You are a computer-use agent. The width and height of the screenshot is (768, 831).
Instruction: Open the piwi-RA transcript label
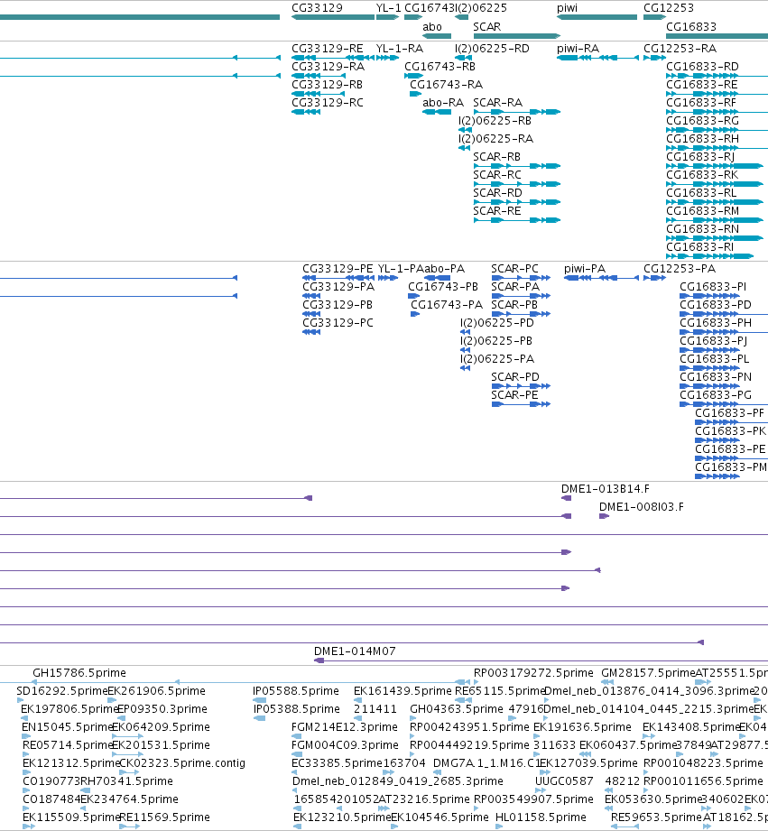point(578,48)
